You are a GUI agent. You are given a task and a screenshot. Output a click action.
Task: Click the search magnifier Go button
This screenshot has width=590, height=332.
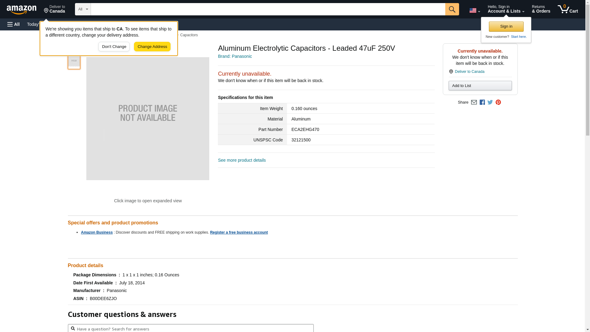click(x=452, y=9)
